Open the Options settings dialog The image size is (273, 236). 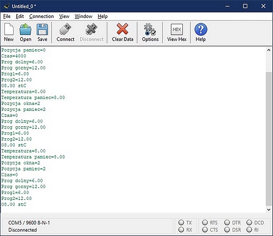click(x=150, y=32)
